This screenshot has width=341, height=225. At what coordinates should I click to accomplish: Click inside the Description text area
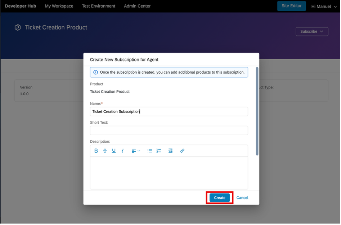[169, 173]
